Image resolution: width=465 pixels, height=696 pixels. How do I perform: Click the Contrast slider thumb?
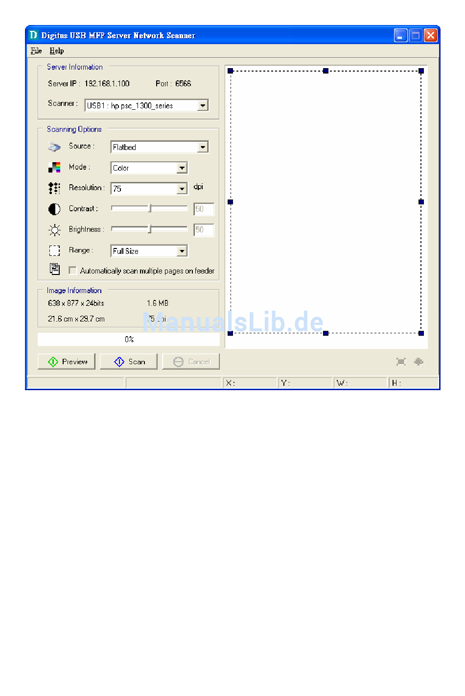(x=150, y=208)
